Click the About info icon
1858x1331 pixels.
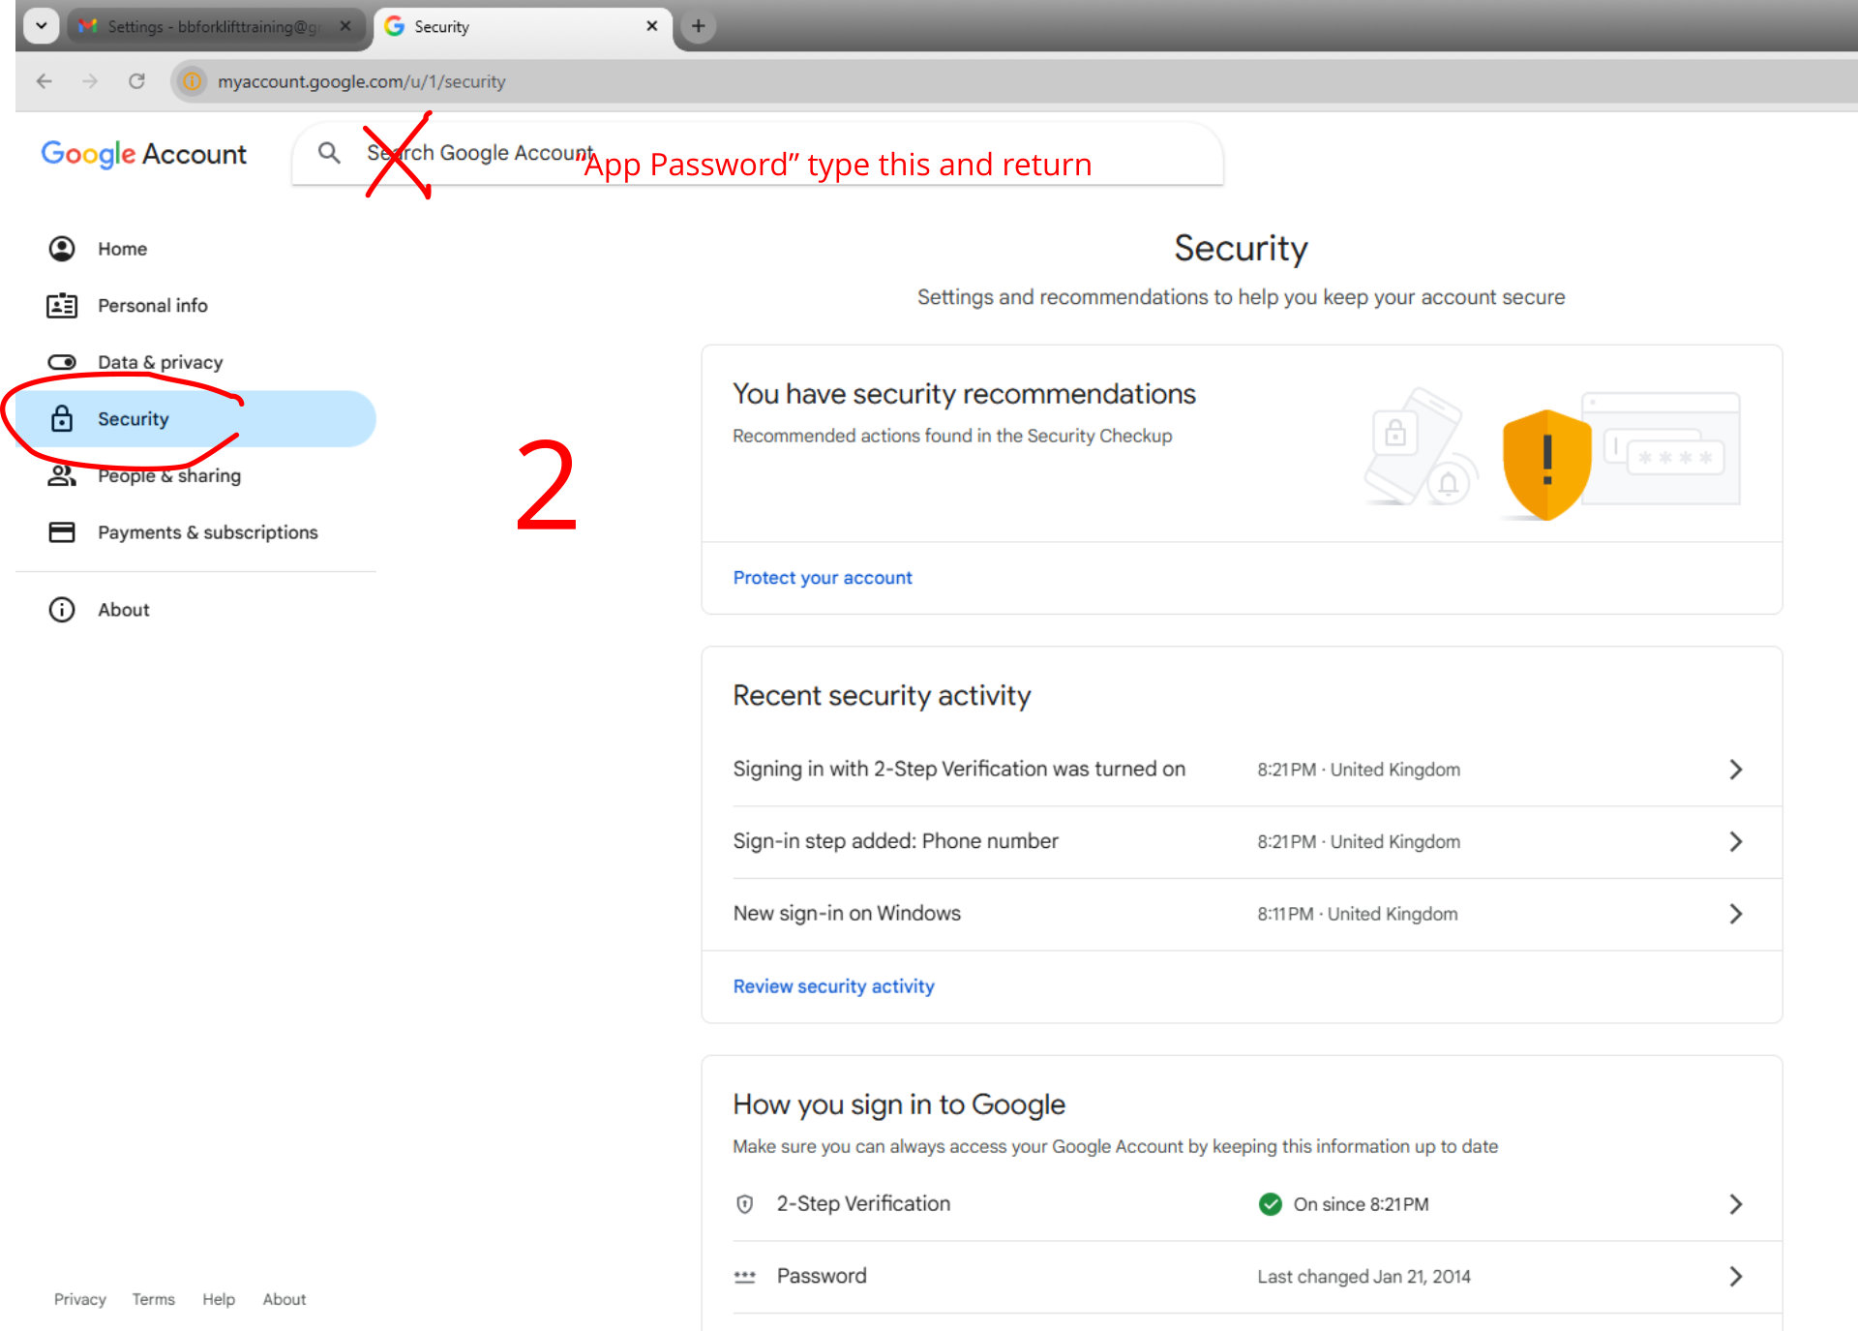click(62, 610)
